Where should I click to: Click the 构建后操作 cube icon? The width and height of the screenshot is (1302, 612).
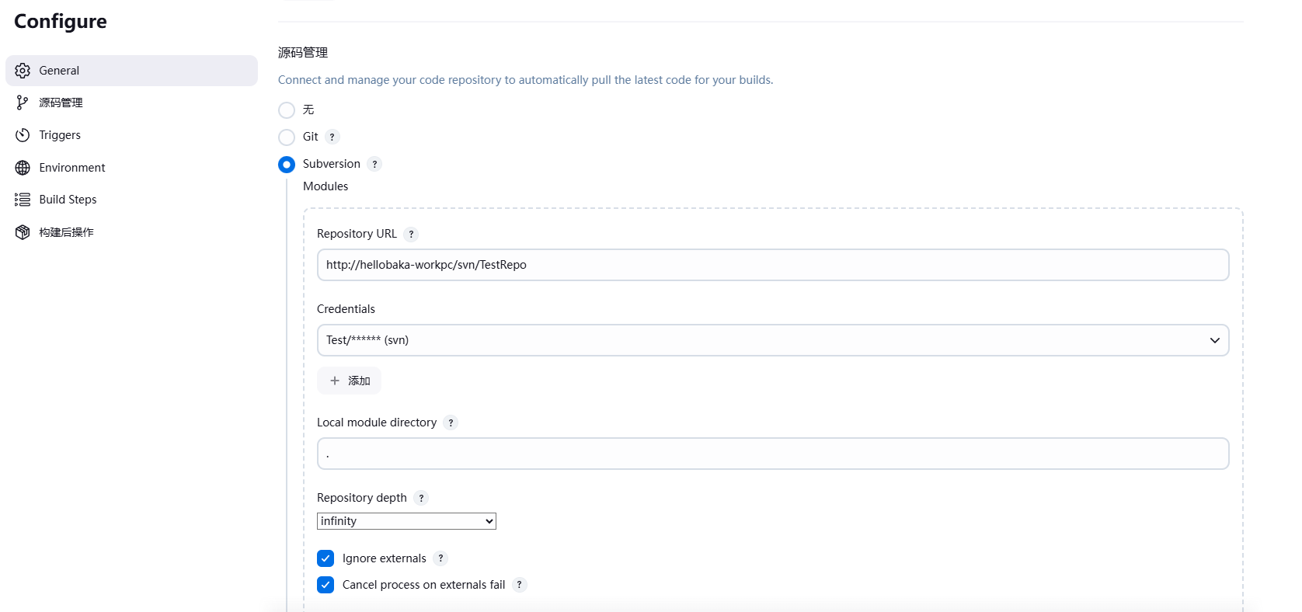coord(23,232)
